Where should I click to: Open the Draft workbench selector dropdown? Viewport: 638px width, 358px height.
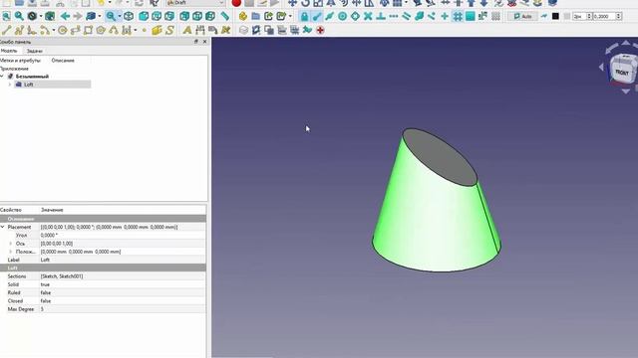(196, 2)
